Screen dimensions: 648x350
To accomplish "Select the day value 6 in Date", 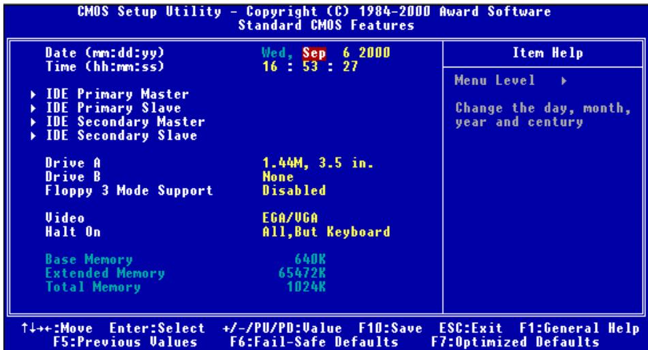I will pos(346,53).
